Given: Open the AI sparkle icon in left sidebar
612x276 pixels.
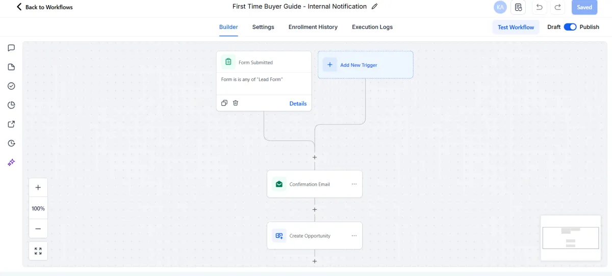Looking at the screenshot, I should [11, 162].
